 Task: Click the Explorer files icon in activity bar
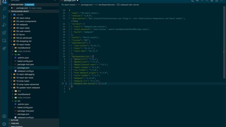coord(4,2)
